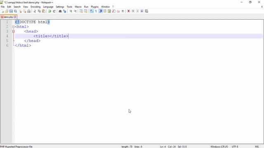Click the Ln : 4 Col : 24 status
This screenshot has width=264, height=148.
click(x=168, y=147)
